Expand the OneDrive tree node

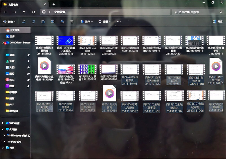3,42
